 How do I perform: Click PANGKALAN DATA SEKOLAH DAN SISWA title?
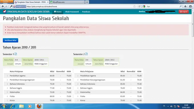point(29,12)
